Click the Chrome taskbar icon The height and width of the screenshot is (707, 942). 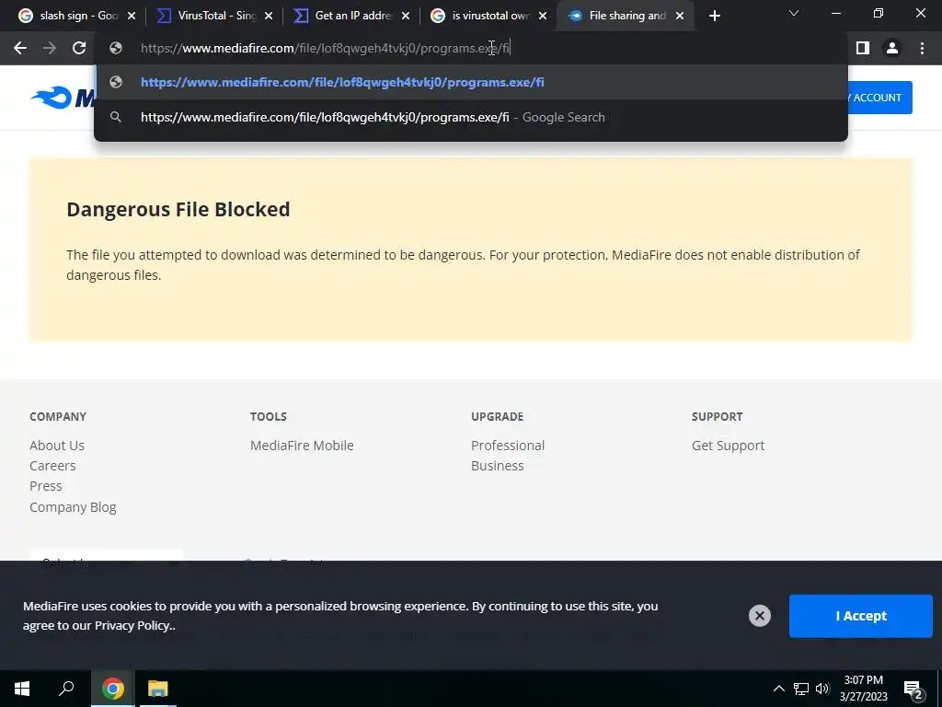tap(112, 689)
